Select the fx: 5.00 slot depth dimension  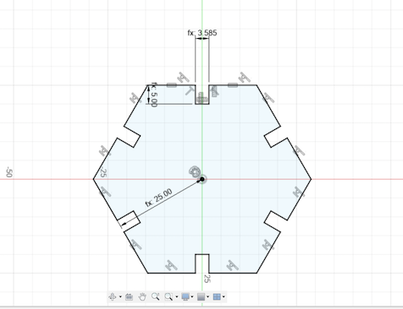[x=154, y=95]
